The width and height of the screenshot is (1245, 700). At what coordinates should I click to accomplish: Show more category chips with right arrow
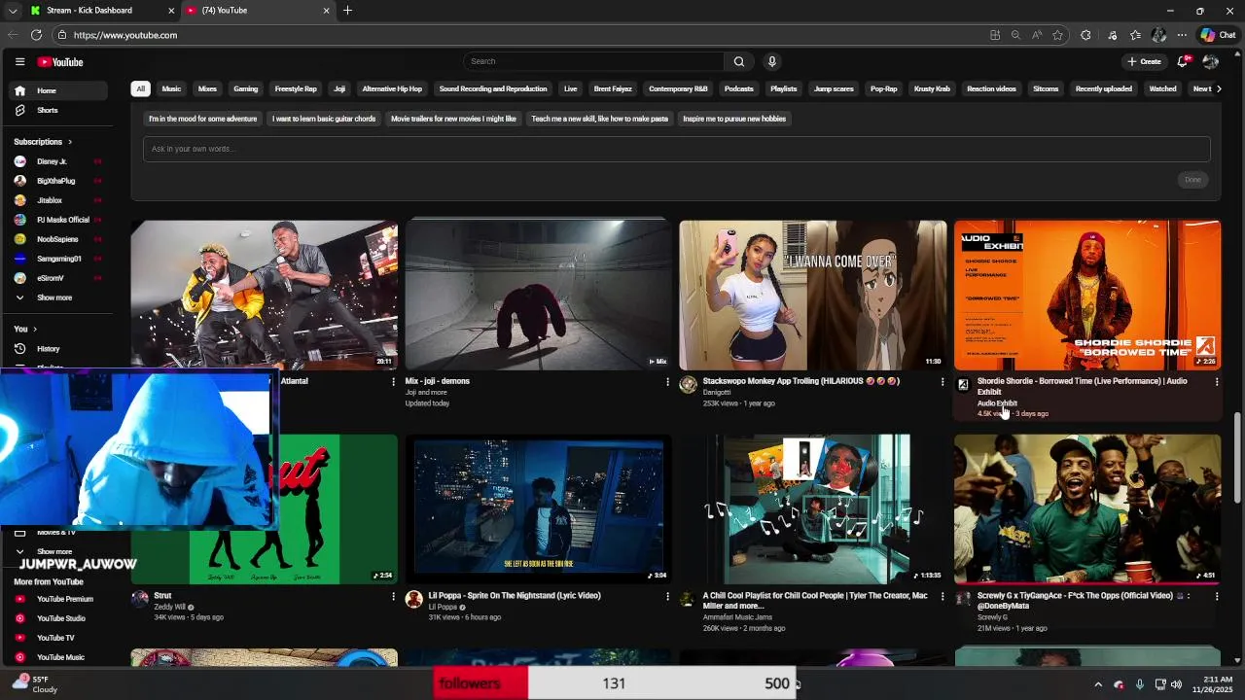click(1219, 88)
